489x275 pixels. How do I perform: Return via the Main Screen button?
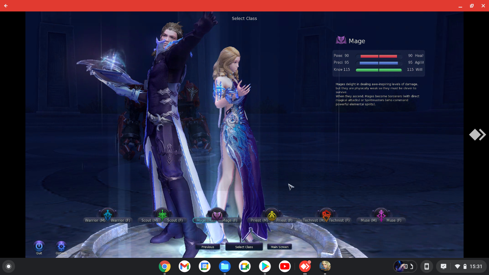(x=280, y=247)
